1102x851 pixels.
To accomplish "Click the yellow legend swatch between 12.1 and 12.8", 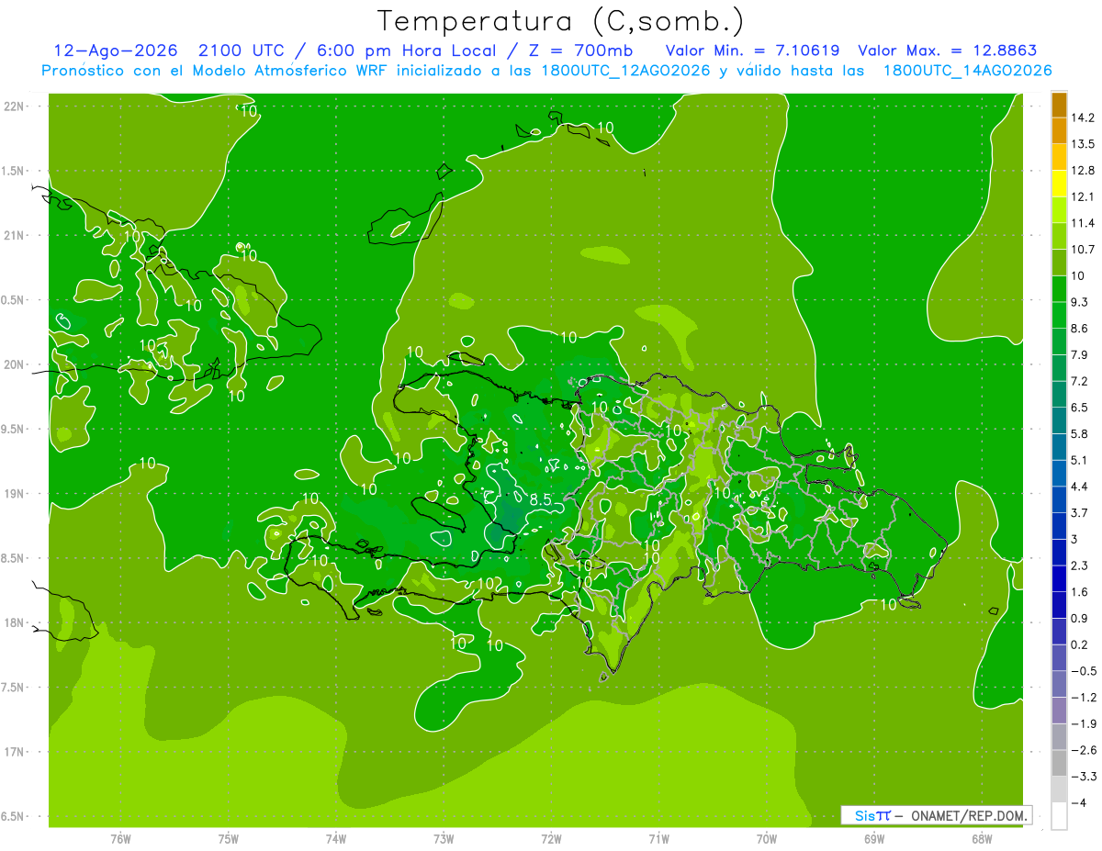I will [1059, 184].
